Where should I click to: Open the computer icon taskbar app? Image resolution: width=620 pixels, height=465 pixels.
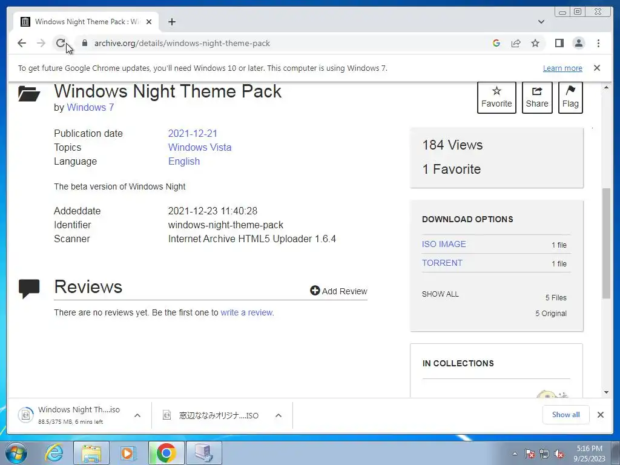203,453
